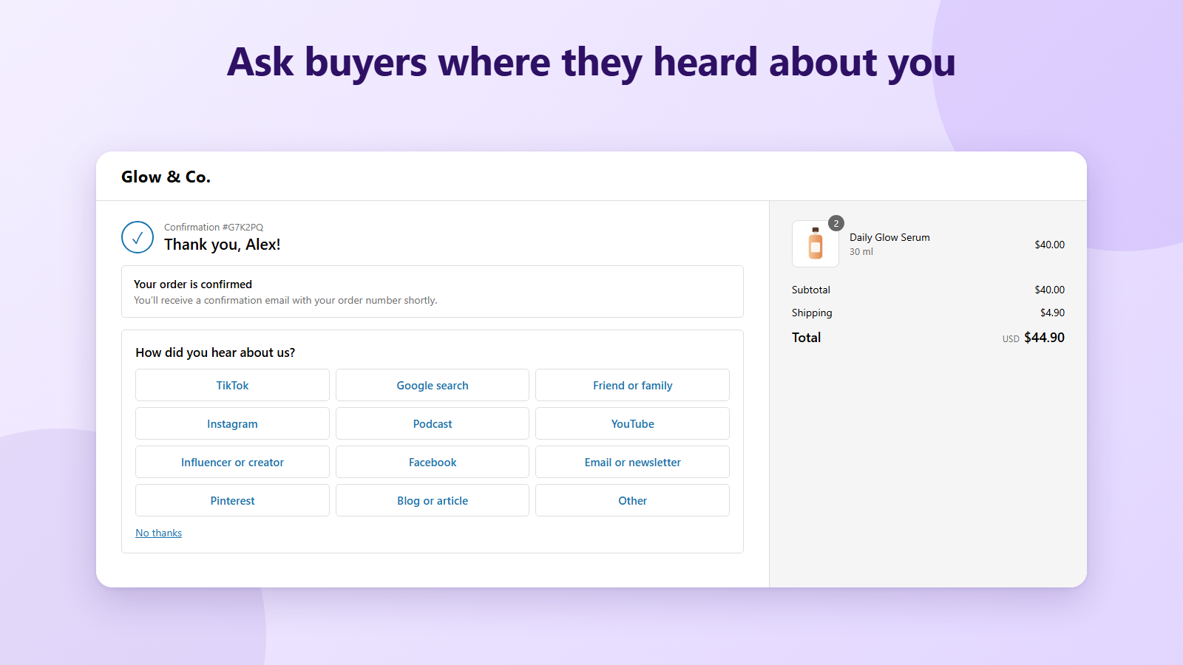Screen dimensions: 1183x665
Task: Pick the Pinterest option
Action: click(232, 500)
